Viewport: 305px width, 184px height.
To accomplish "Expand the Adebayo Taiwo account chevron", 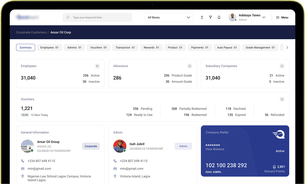I will pyautogui.click(x=264, y=17).
